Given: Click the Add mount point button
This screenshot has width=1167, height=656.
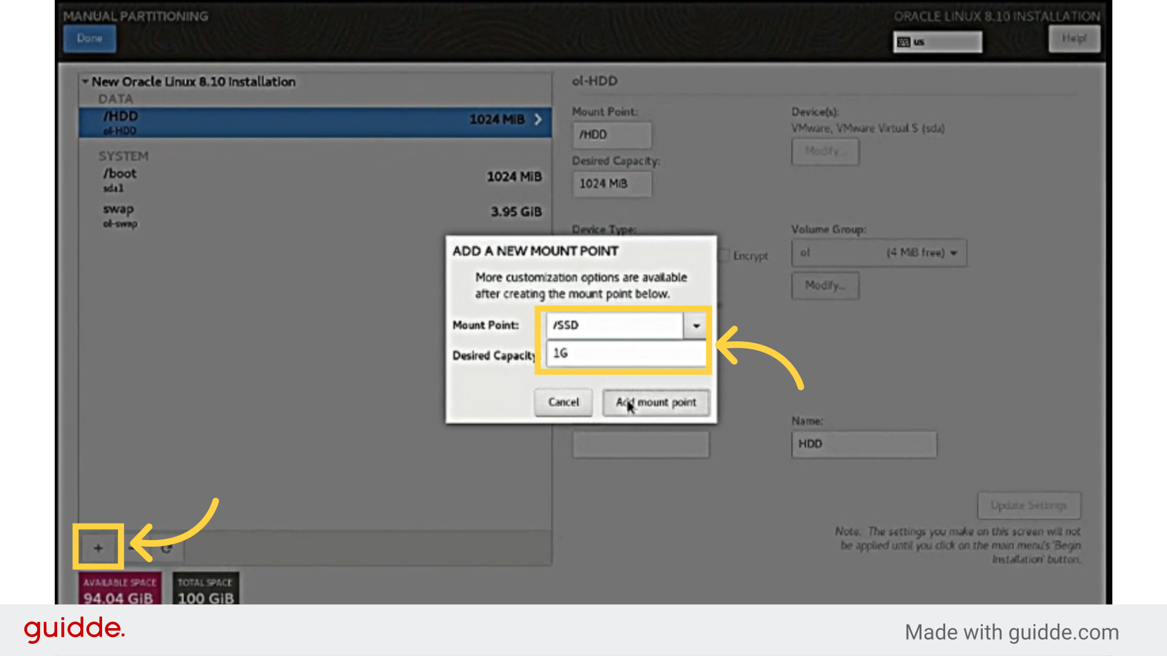Looking at the screenshot, I should [656, 402].
